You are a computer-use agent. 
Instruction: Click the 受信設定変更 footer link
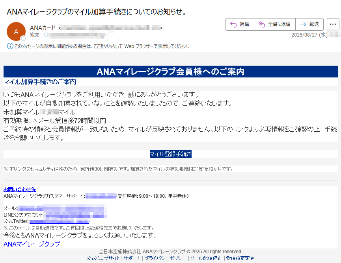pyautogui.click(x=240, y=258)
